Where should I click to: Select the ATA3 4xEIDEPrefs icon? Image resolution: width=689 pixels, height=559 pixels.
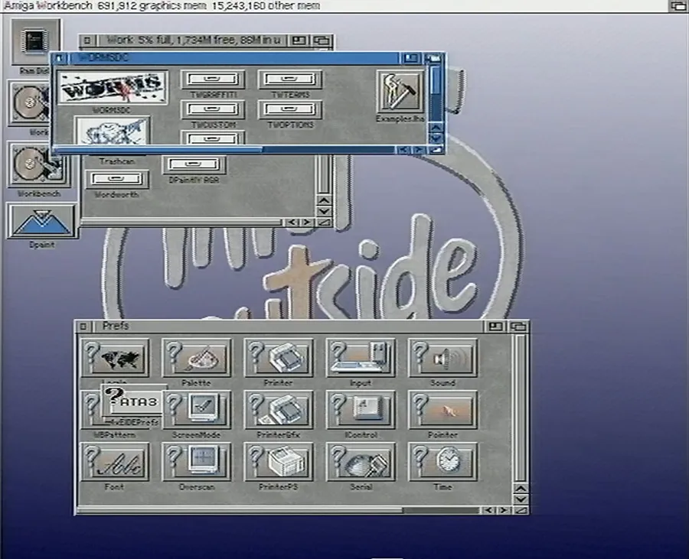pyautogui.click(x=133, y=401)
